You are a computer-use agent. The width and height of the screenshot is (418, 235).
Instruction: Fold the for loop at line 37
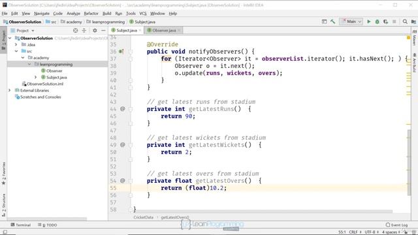coord(131,59)
